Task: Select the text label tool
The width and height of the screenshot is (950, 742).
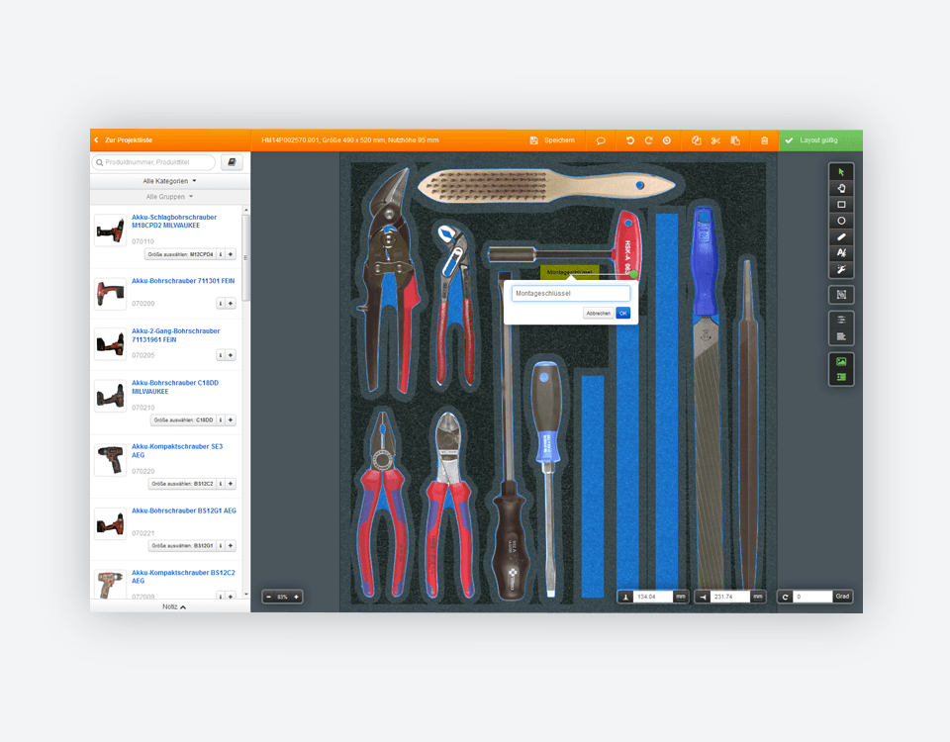Action: (x=841, y=253)
